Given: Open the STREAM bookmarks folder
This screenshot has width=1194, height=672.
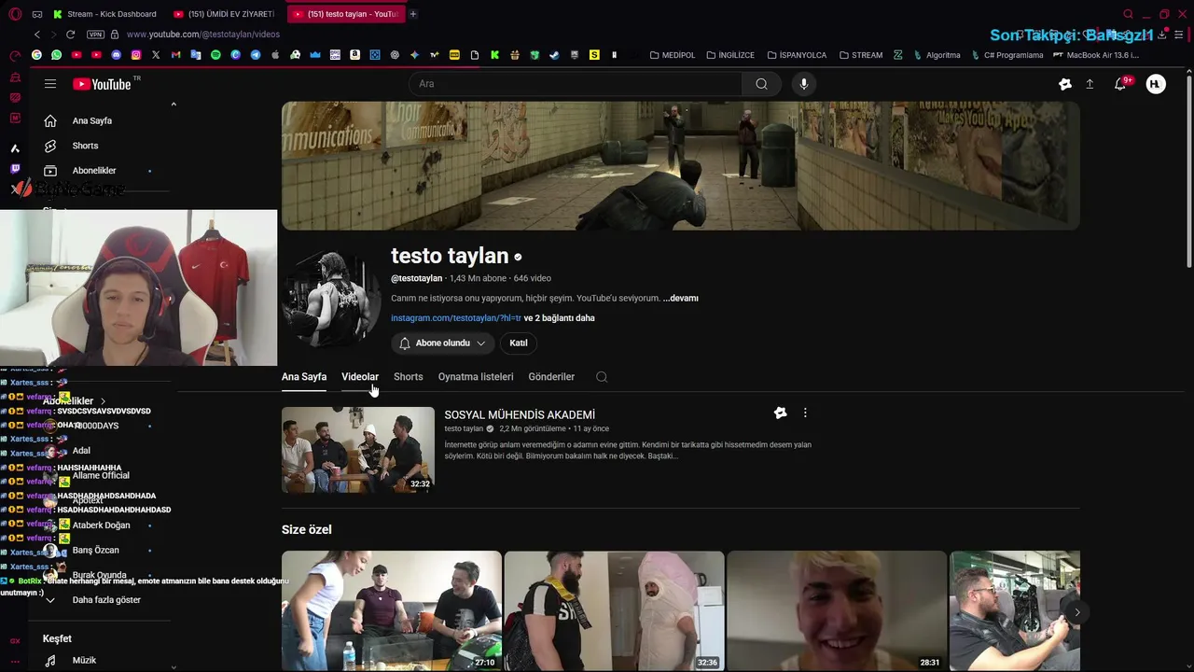Looking at the screenshot, I should coord(860,55).
